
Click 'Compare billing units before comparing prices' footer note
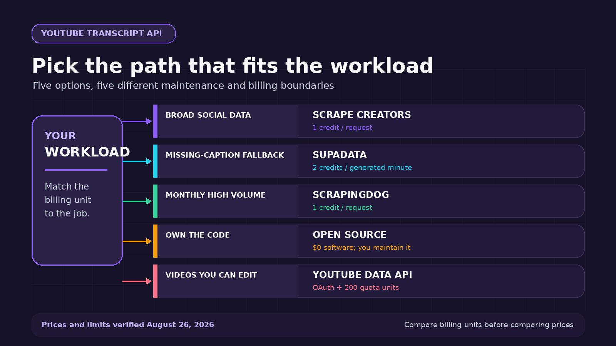point(489,325)
